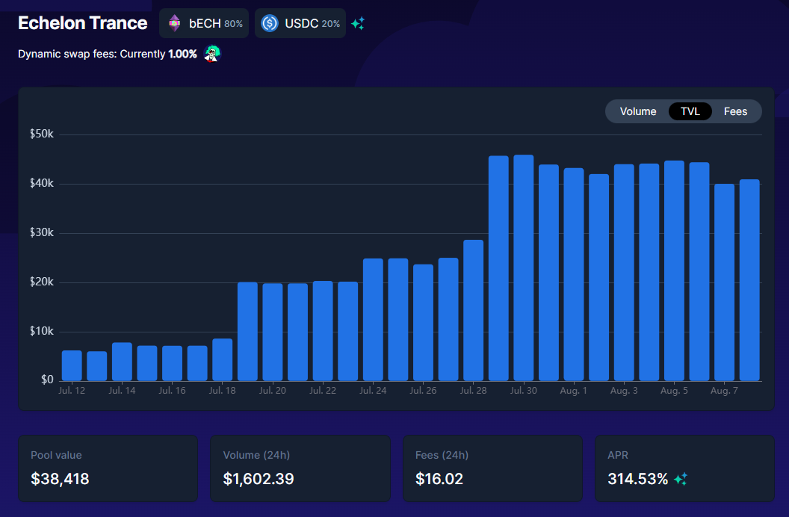Screen dimensions: 789x517
Task: Click the Fees (24h) card label
Action: click(x=442, y=455)
